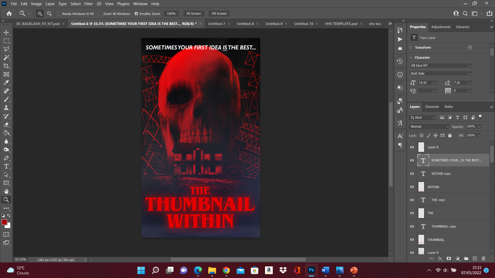Viewport: 495px width, 278px height.
Task: Switch to the Adjustments tab
Action: [x=441, y=27]
